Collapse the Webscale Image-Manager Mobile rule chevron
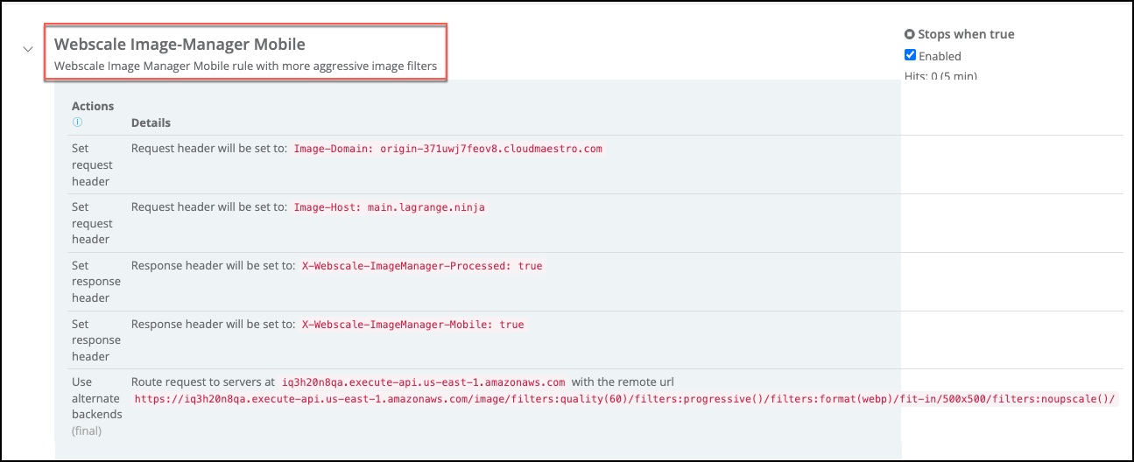1134x462 pixels. [27, 50]
